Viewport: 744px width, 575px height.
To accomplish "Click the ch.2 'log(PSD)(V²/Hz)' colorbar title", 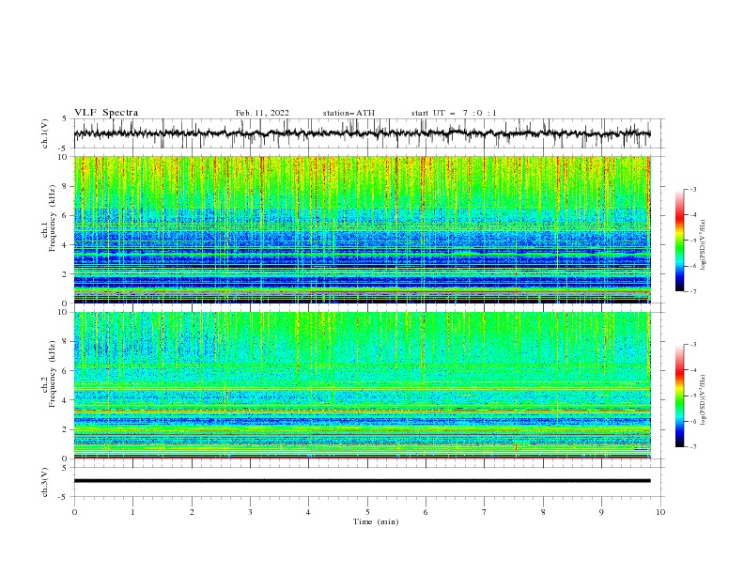I will [704, 400].
